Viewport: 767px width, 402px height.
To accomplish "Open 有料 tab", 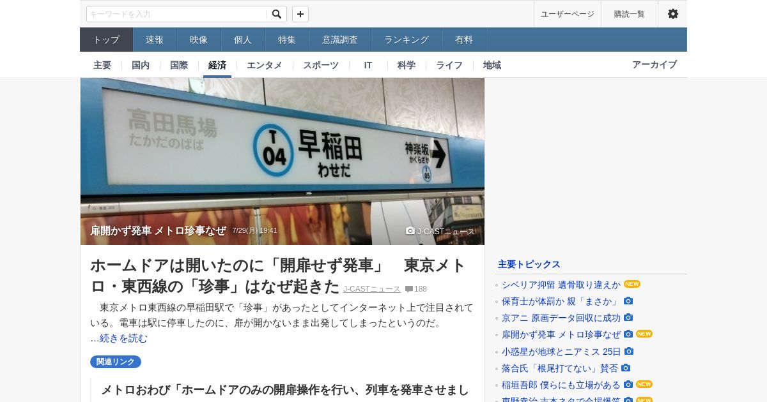I will (464, 40).
